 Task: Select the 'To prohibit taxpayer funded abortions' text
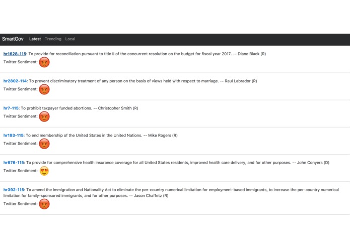(56, 108)
